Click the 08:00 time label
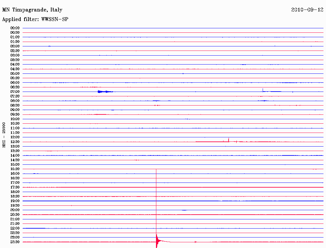This screenshot has width=326, height=248. (15, 101)
